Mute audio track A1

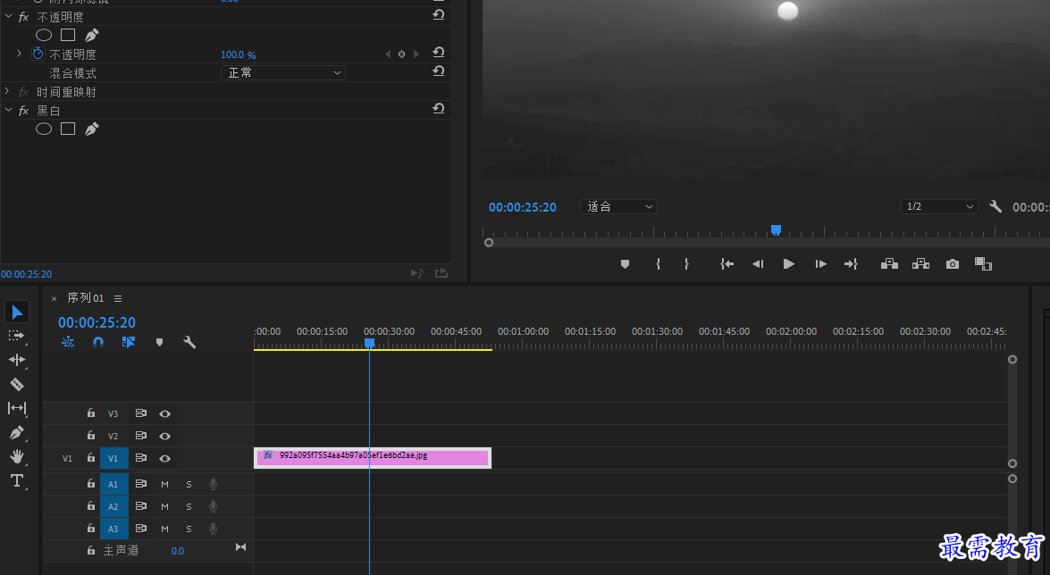point(164,484)
